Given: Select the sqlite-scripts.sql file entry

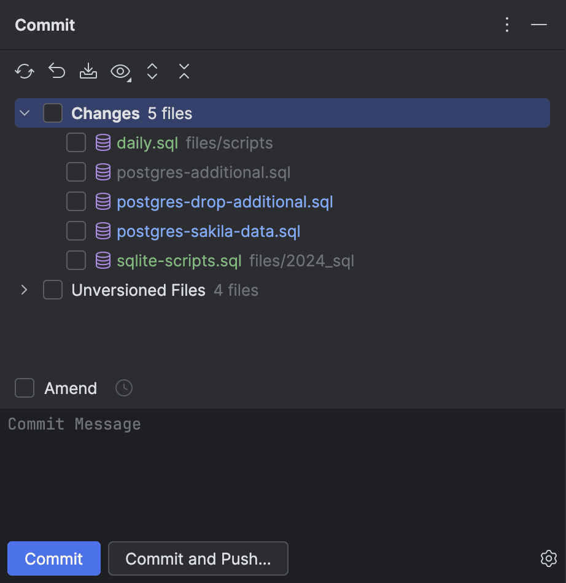Looking at the screenshot, I should click(179, 260).
